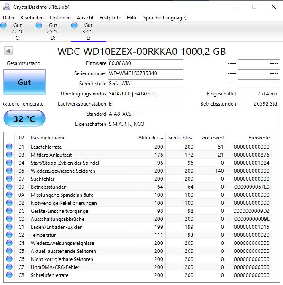Click raw value 000000001015

point(252,227)
